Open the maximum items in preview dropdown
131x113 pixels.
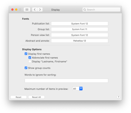tap(78, 88)
